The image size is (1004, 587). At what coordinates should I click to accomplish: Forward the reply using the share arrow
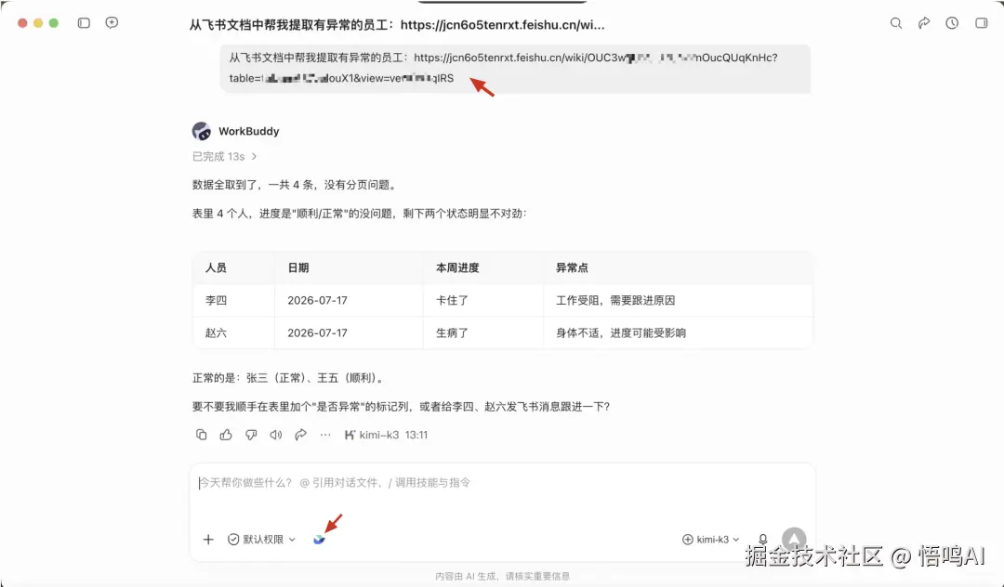[301, 435]
